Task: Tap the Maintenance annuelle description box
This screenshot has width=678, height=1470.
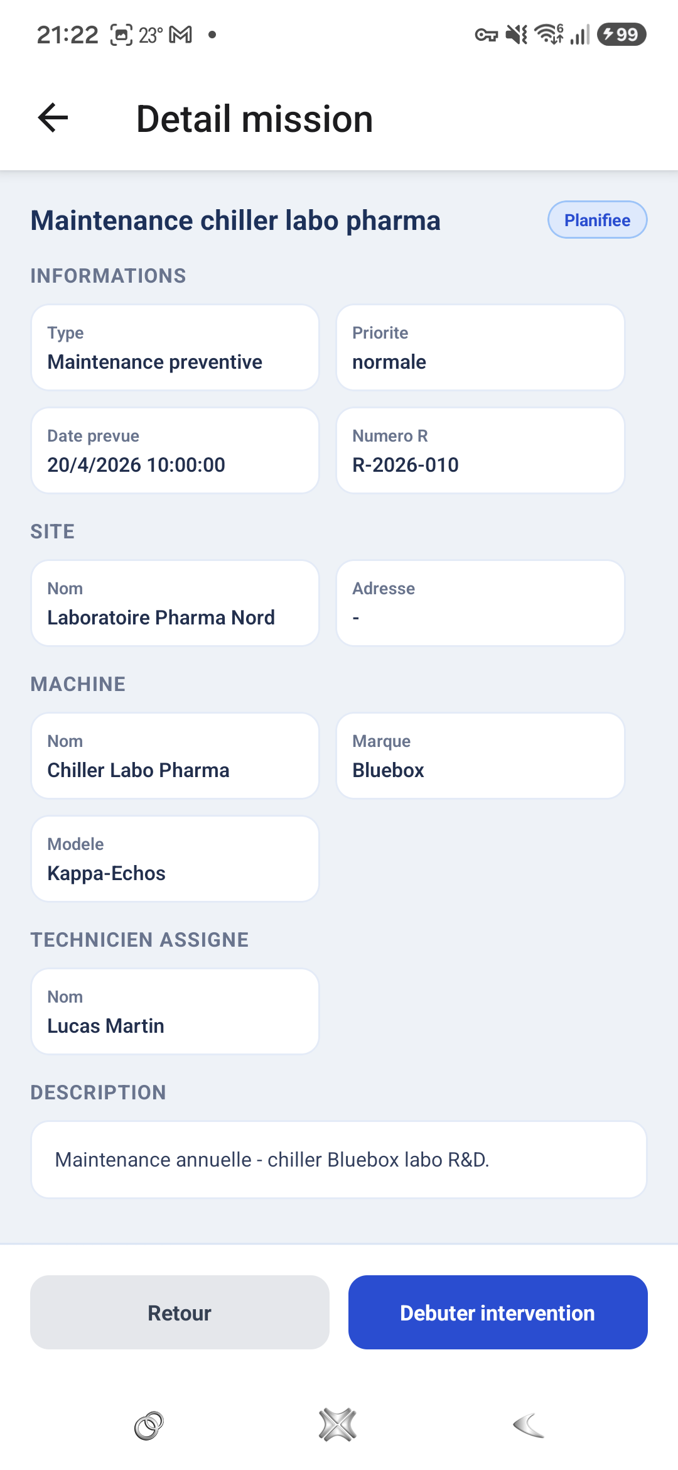Action: (339, 1160)
